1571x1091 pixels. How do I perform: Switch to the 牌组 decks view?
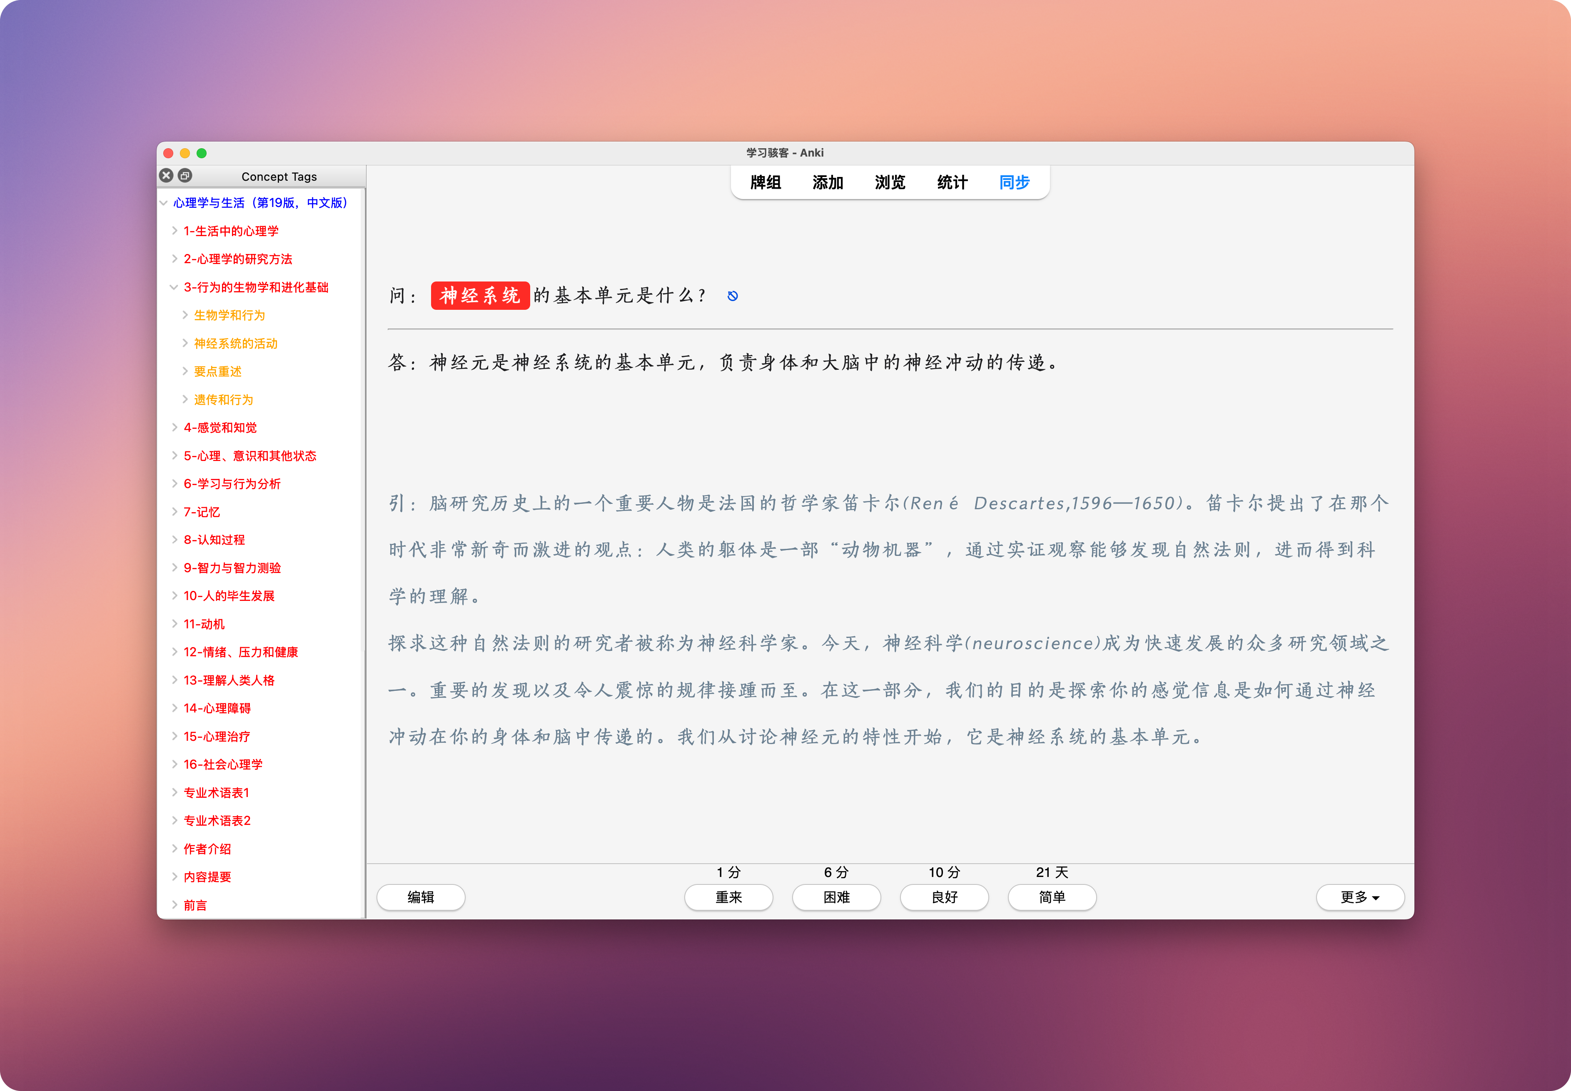(765, 182)
